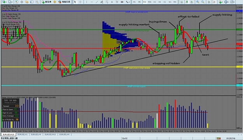Display chart as bar chart
This screenshot has height=140, width=243.
click(x=182, y=2)
